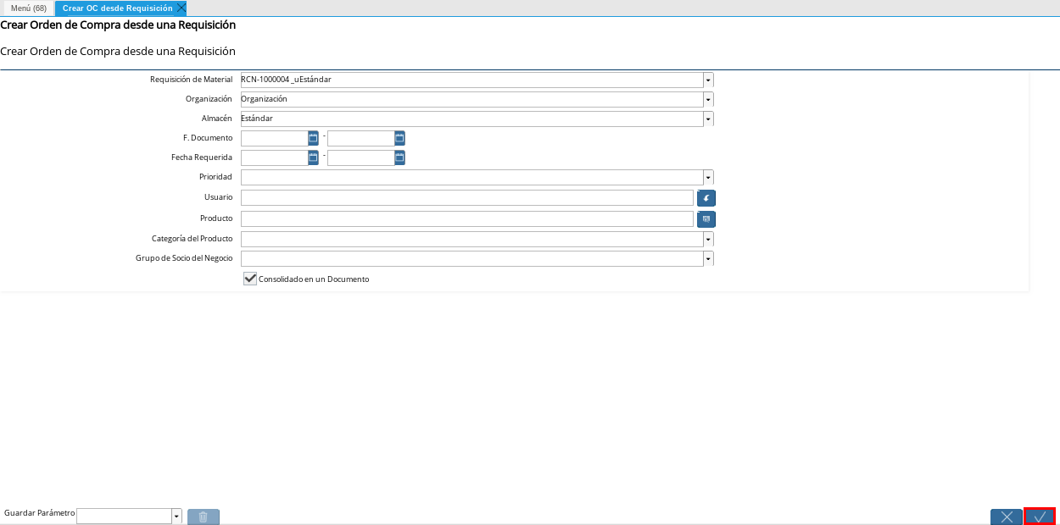This screenshot has width=1060, height=525.
Task: Click the Guardar Parámetro input box
Action: point(124,517)
